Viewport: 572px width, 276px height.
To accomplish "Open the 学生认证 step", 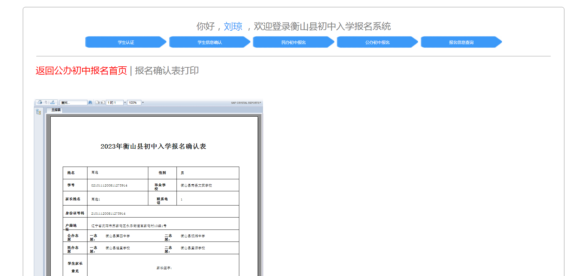I will point(126,42).
